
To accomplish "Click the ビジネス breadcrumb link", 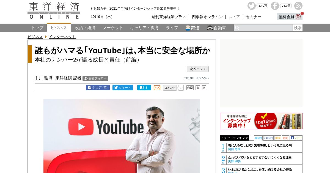I will pos(35,37).
